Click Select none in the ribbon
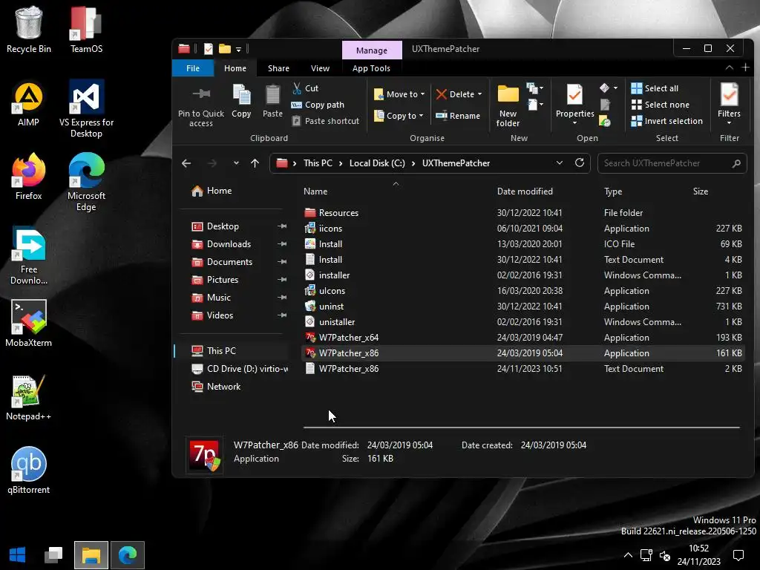The width and height of the screenshot is (760, 570). click(x=660, y=105)
